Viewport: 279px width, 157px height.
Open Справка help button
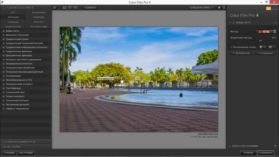10,153
